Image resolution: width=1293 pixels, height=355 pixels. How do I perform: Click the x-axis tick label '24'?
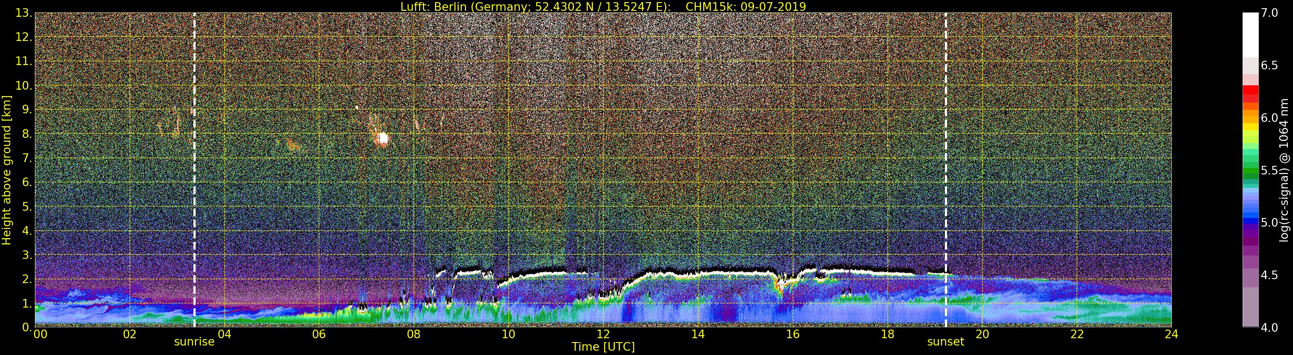pyautogui.click(x=1171, y=334)
